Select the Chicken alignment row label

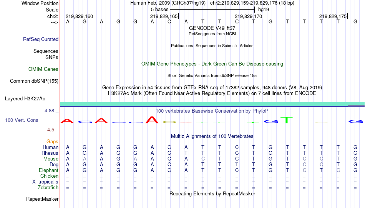pyautogui.click(x=49, y=176)
